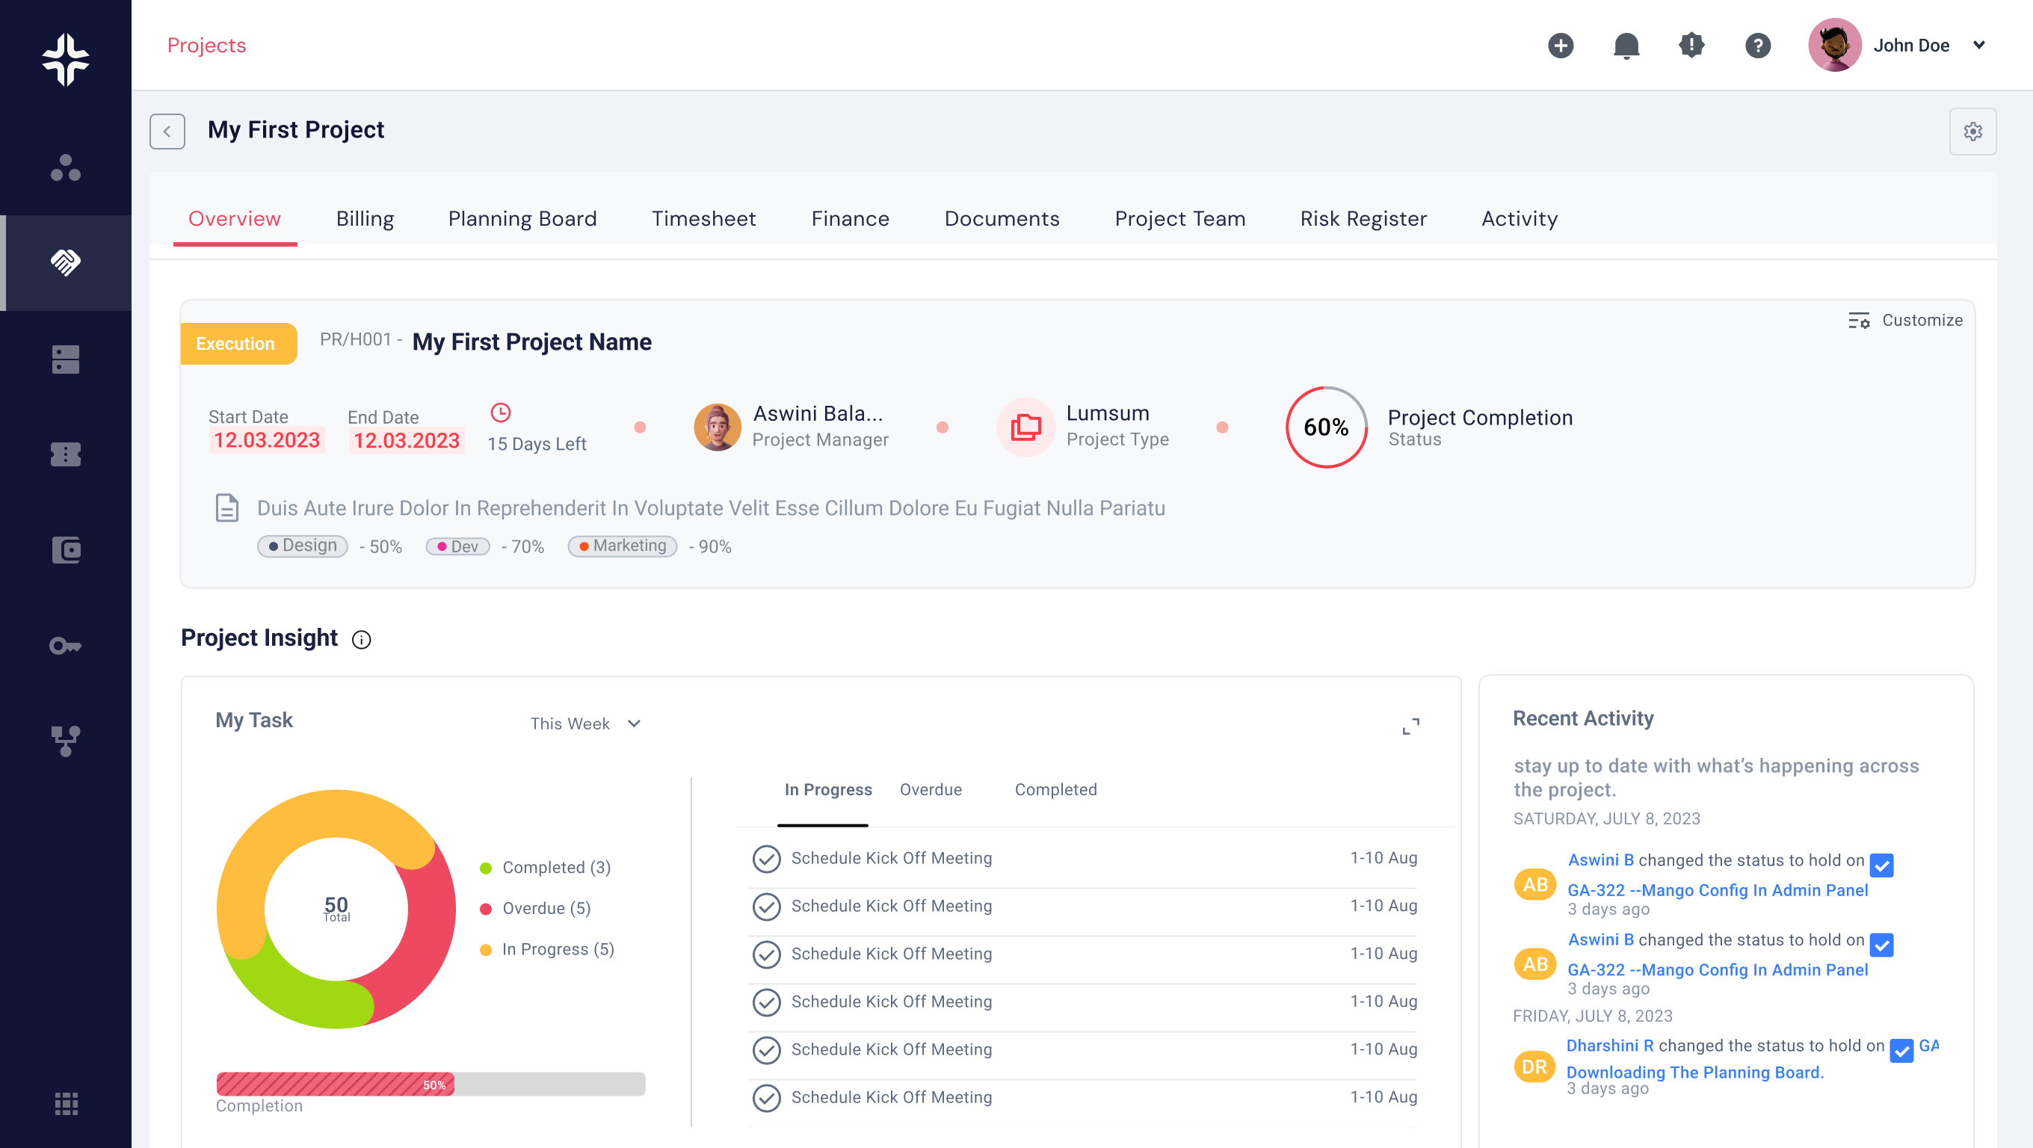Expand the My Task panel fullscreen
This screenshot has height=1148, width=2033.
coord(1410,726)
